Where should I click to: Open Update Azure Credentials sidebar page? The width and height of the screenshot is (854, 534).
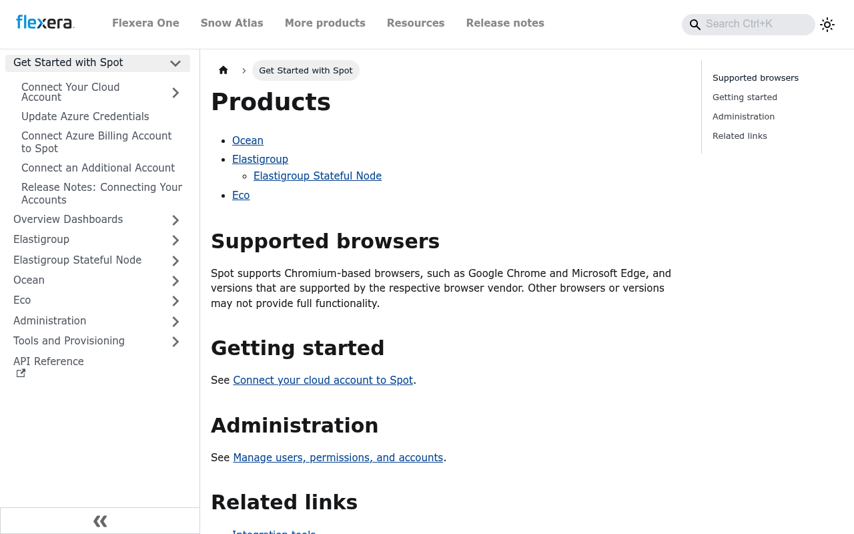click(85, 117)
